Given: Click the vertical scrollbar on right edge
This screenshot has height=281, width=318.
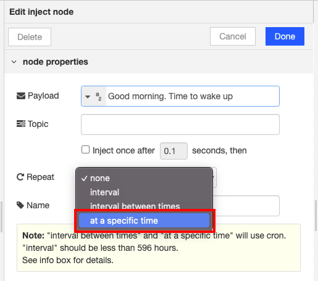Looking at the screenshot, I should (x=316, y=216).
